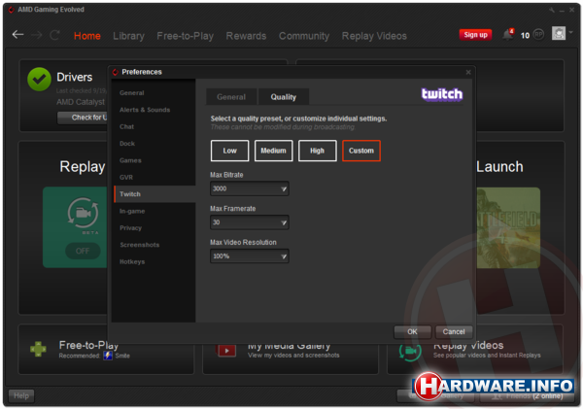
Task: Select the Medium quality preset
Action: [x=274, y=151]
